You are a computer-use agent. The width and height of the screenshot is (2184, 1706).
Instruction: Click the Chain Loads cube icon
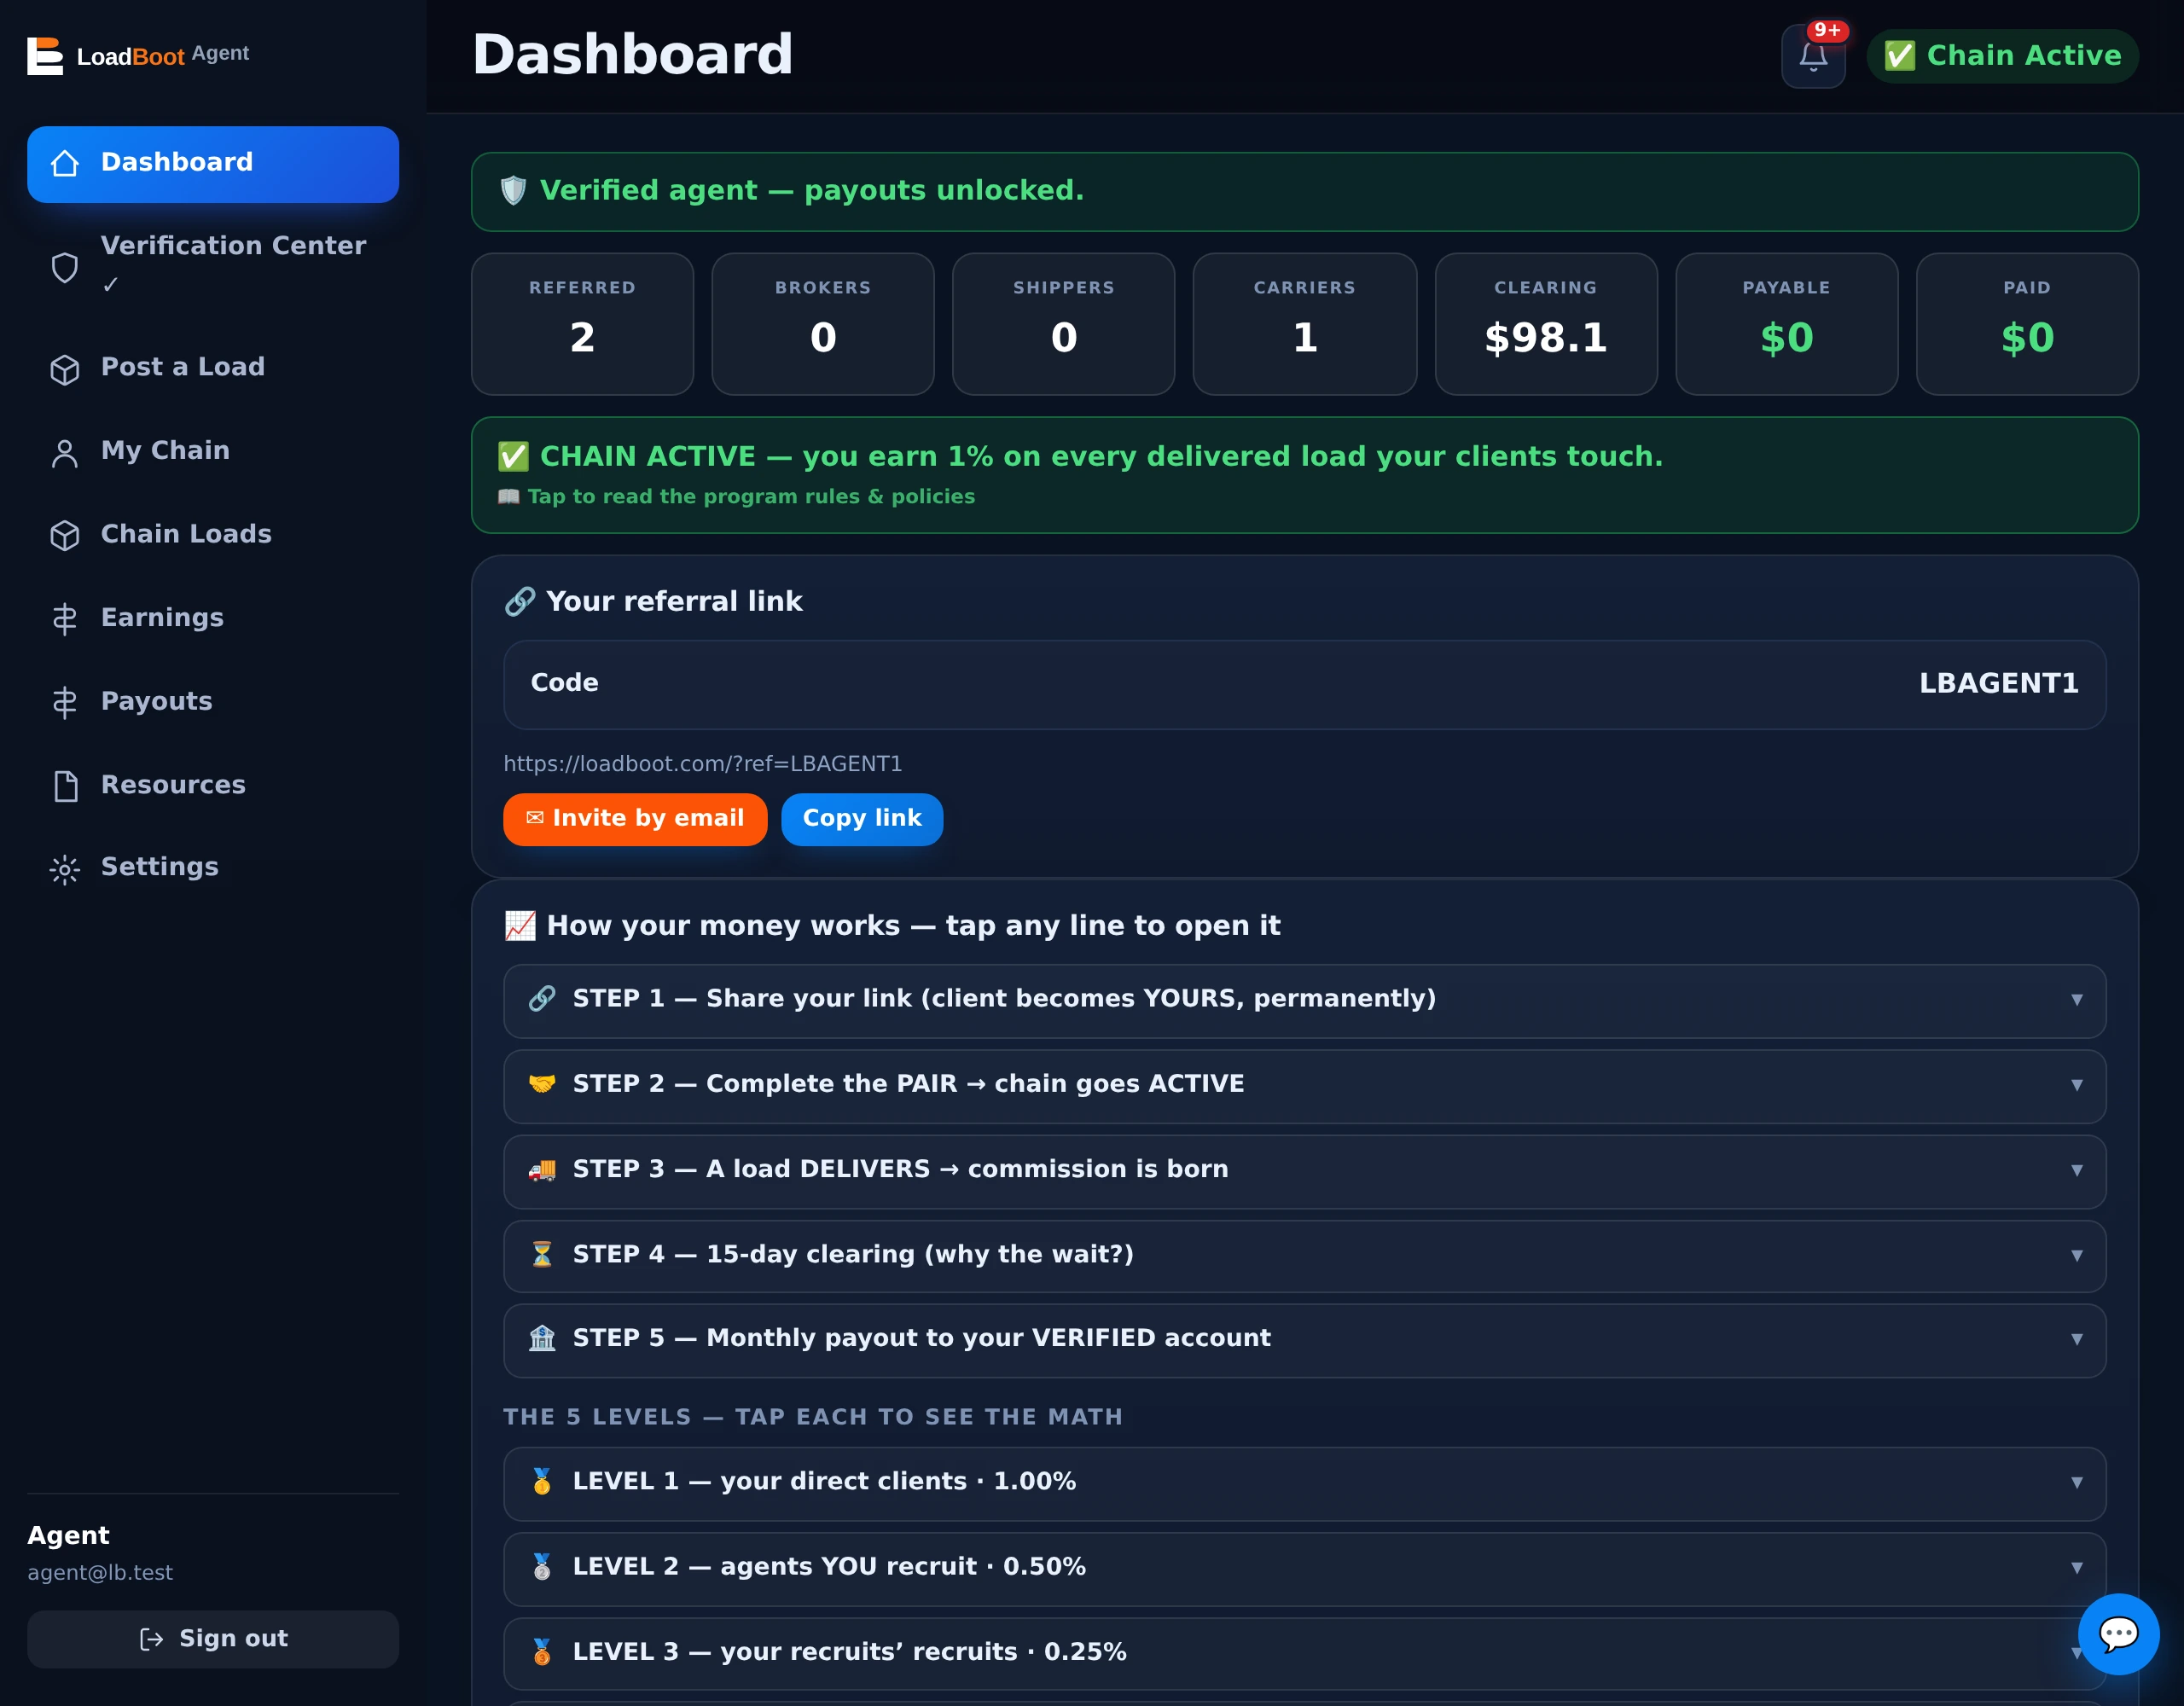coord(65,536)
